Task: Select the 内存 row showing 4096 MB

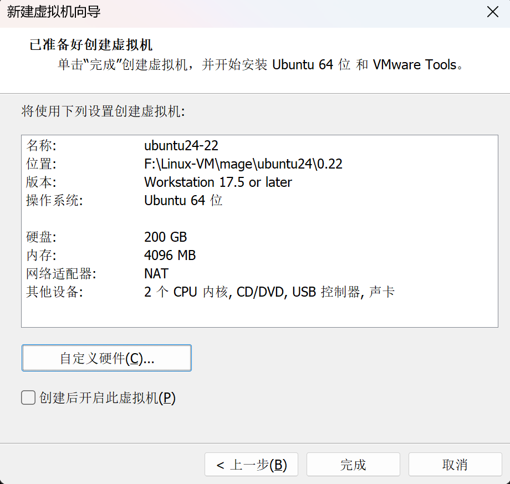Action: point(169,255)
